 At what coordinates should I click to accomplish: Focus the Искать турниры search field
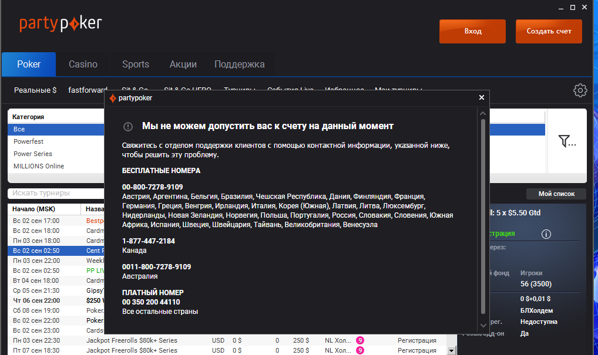tap(56, 193)
